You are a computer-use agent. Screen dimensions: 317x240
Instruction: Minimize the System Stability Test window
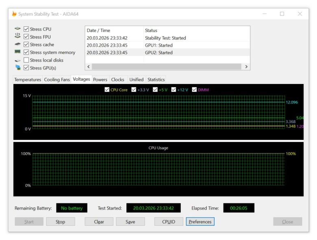[x=265, y=14]
